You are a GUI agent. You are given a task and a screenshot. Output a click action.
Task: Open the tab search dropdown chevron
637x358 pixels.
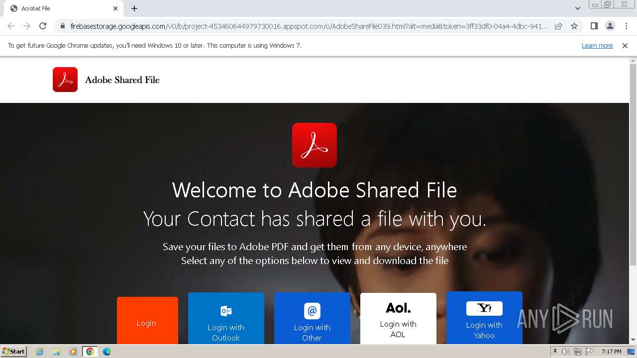click(x=577, y=8)
